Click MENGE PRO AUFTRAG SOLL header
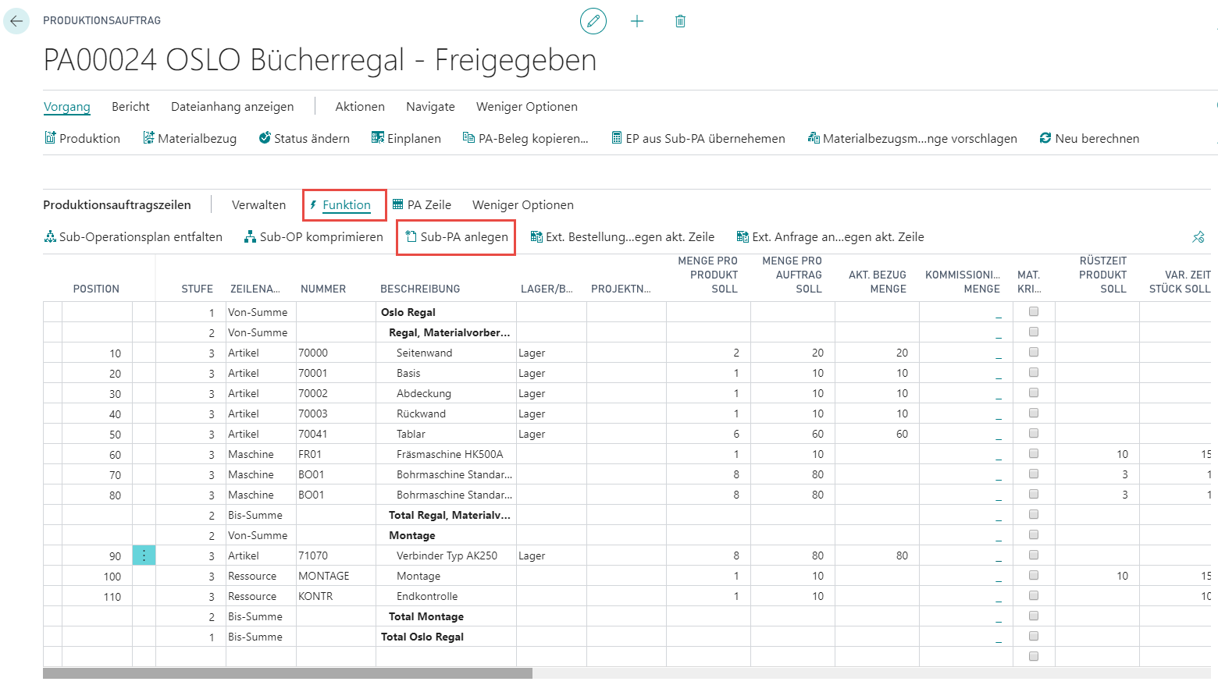This screenshot has height=685, width=1218. click(792, 275)
